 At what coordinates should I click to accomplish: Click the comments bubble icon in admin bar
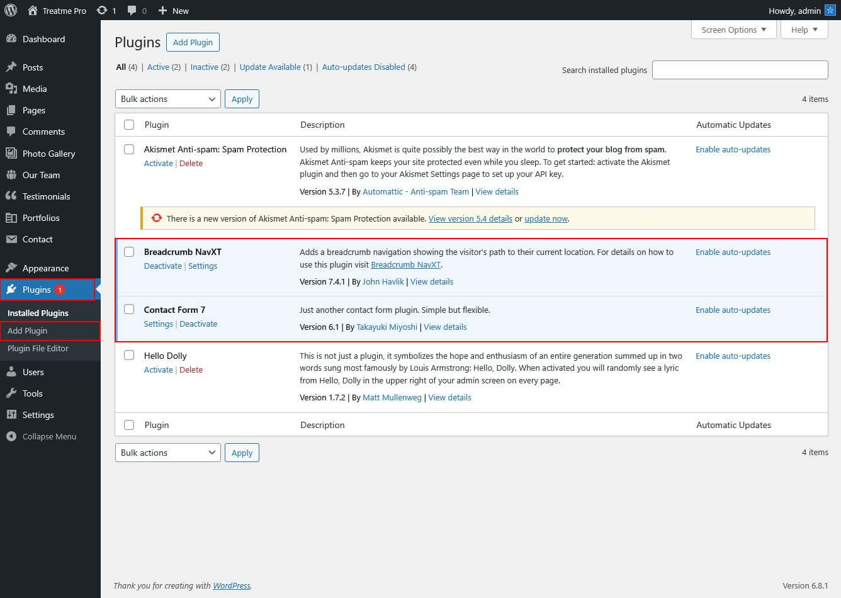tap(132, 10)
